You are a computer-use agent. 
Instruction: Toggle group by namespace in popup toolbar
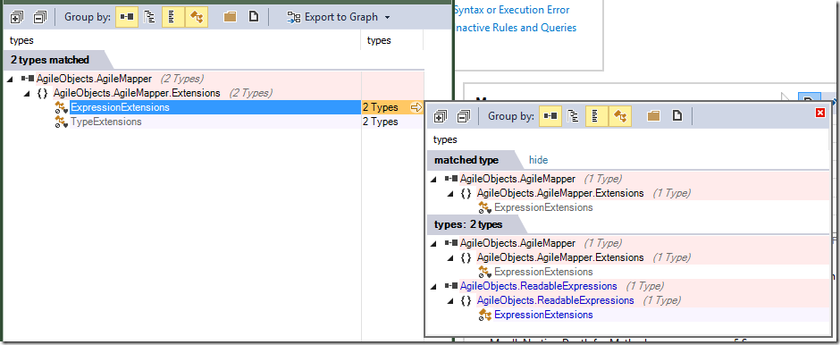(x=574, y=115)
